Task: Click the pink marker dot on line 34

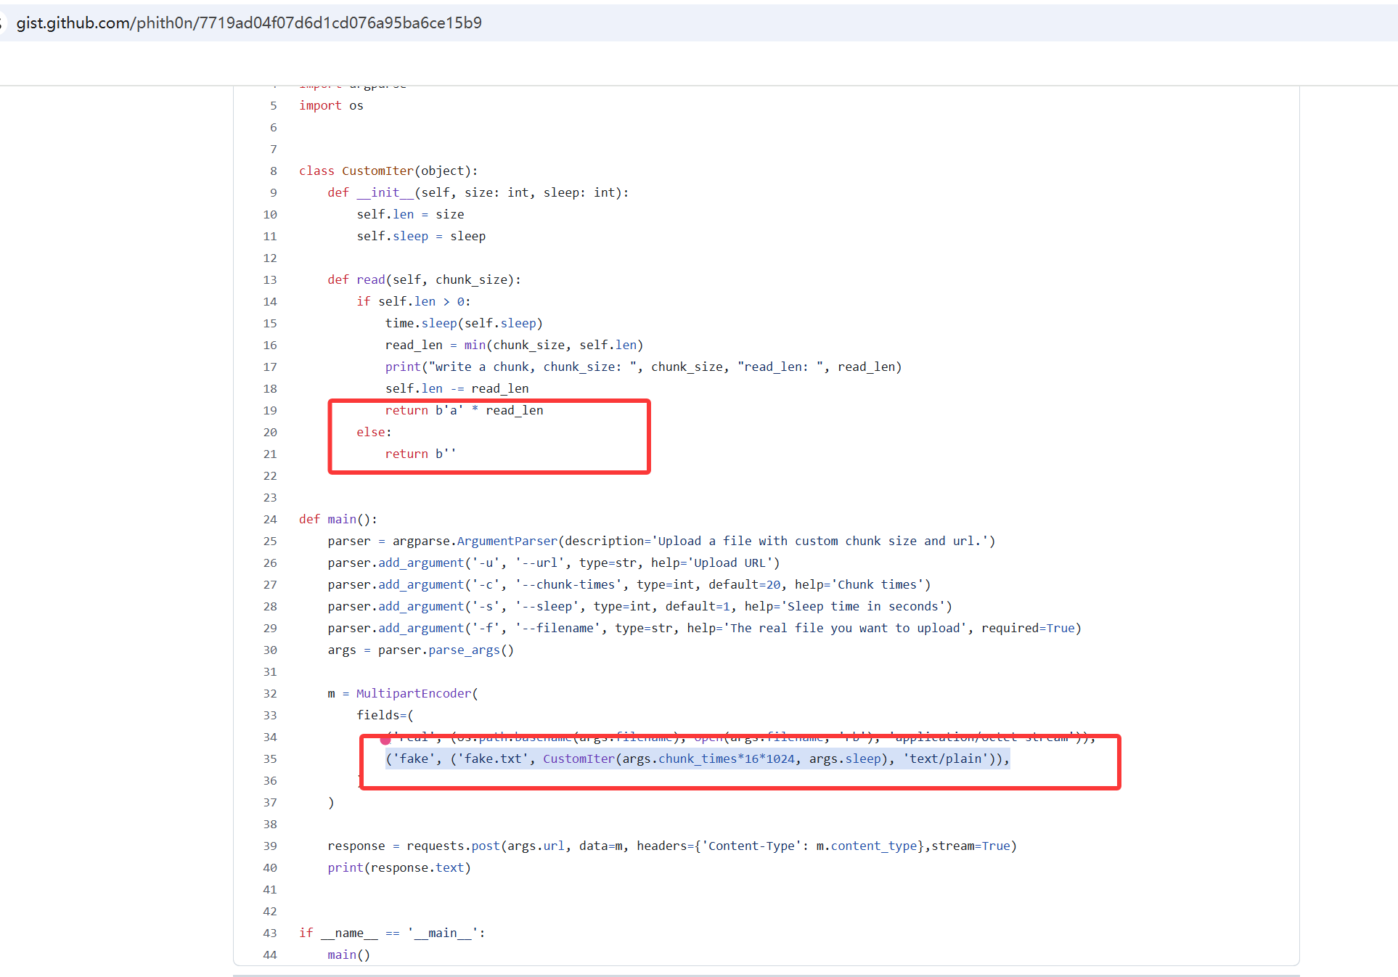Action: (x=385, y=740)
